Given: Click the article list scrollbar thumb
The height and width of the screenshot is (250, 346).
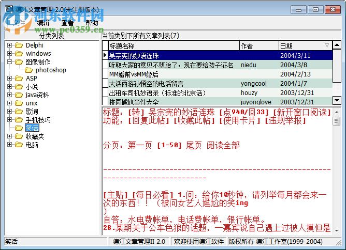Looking at the screenshot, I should (x=337, y=66).
